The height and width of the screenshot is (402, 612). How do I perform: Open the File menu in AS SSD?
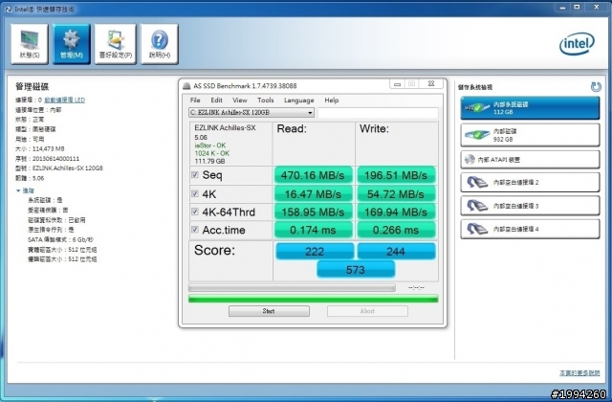pos(195,100)
